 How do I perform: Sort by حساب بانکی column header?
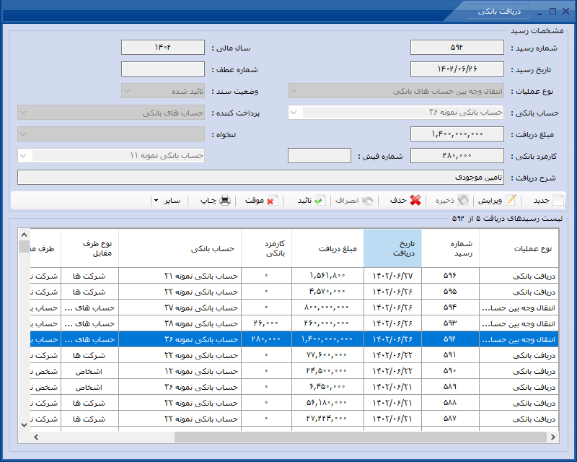coord(180,248)
